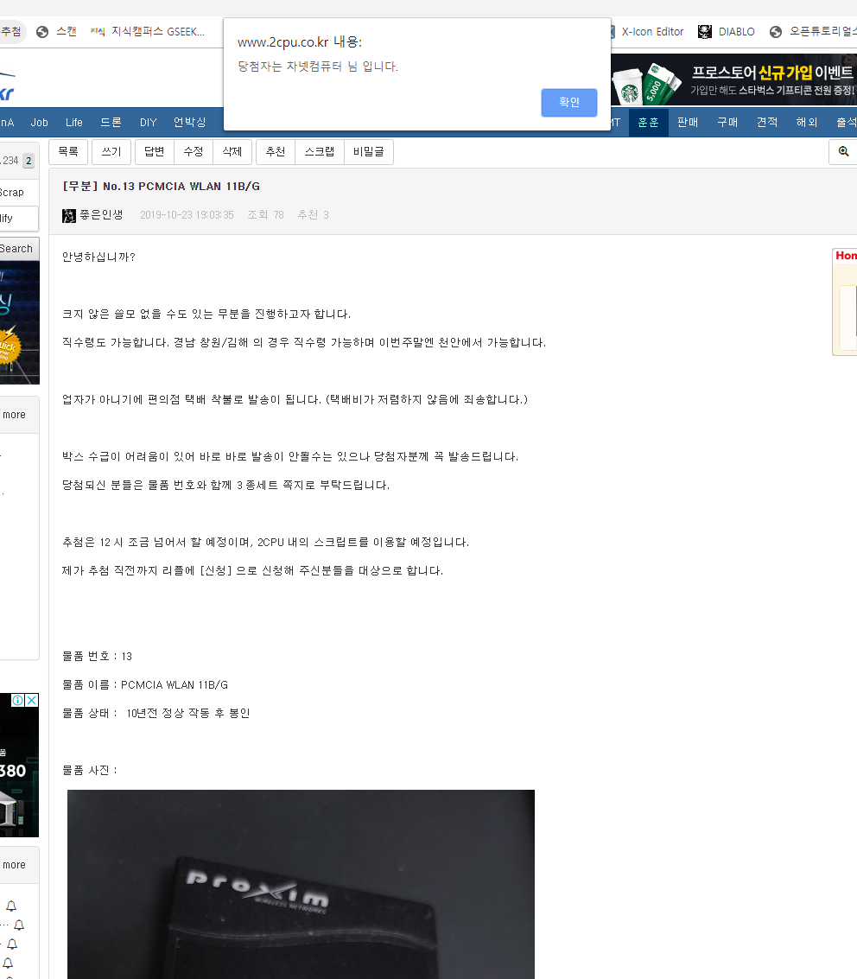Click the 답변 reply button
The image size is (857, 979).
pos(154,152)
